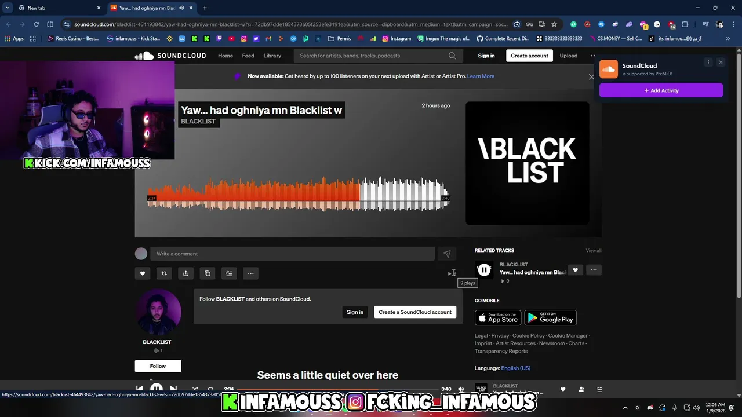Pause the related BLACKLIST track
This screenshot has width=742, height=417.
(484, 270)
